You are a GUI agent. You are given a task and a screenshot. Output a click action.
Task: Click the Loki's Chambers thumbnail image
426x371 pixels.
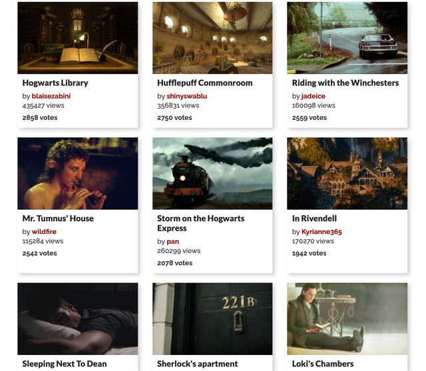[347, 319]
